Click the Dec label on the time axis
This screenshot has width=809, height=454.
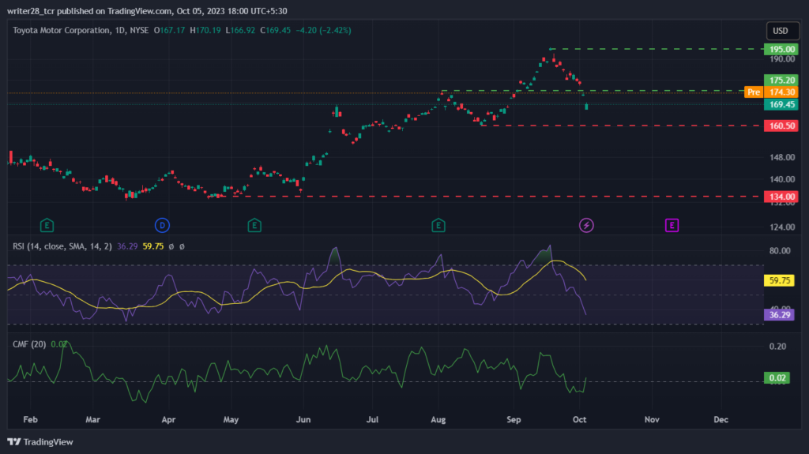[721, 419]
